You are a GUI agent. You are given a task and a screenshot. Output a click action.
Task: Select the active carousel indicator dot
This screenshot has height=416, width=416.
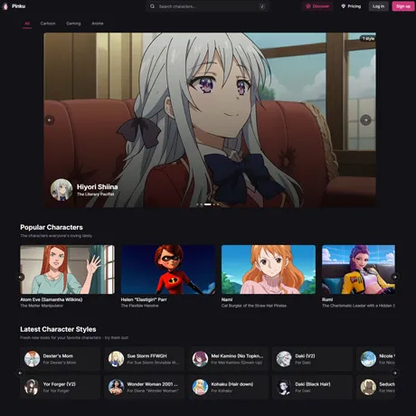[x=208, y=204]
